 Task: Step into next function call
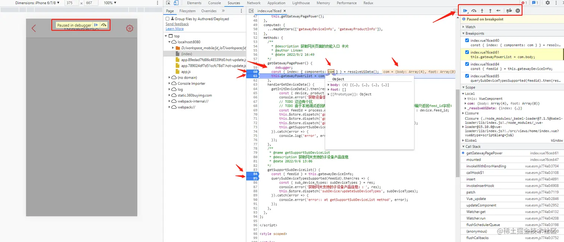(482, 11)
